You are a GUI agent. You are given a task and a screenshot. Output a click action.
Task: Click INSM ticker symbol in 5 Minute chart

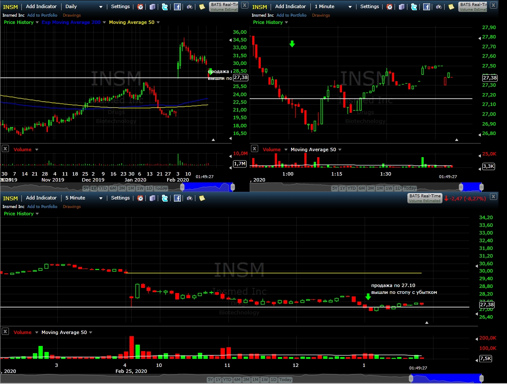point(10,198)
